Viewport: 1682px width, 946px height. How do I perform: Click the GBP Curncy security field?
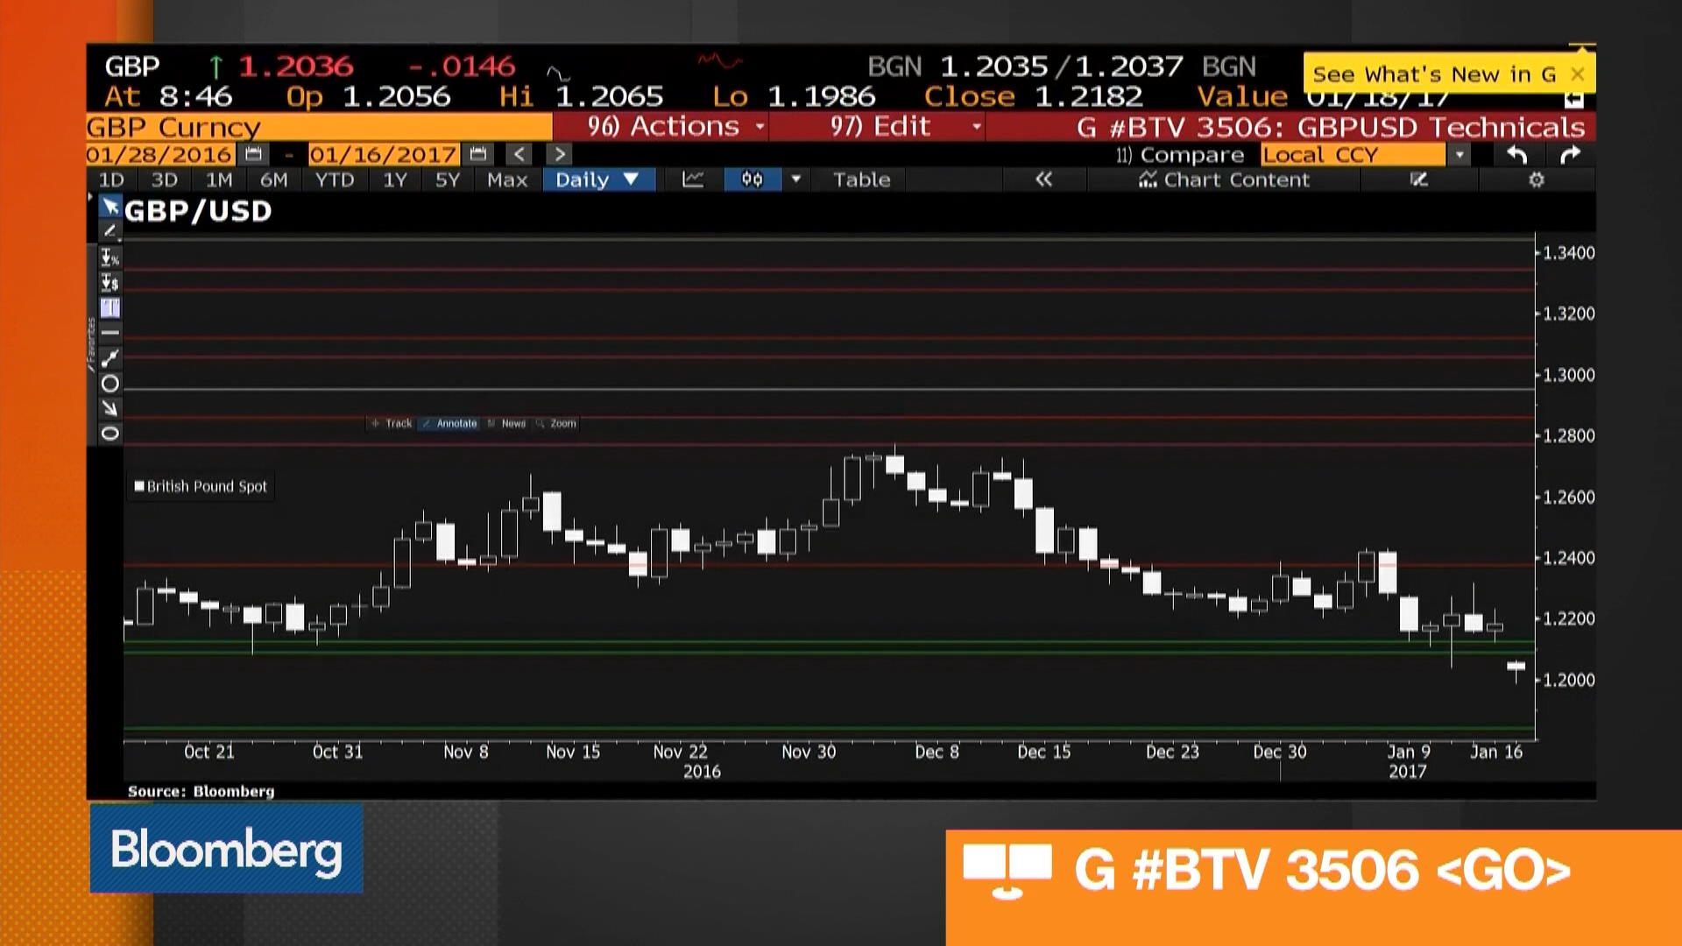click(319, 127)
